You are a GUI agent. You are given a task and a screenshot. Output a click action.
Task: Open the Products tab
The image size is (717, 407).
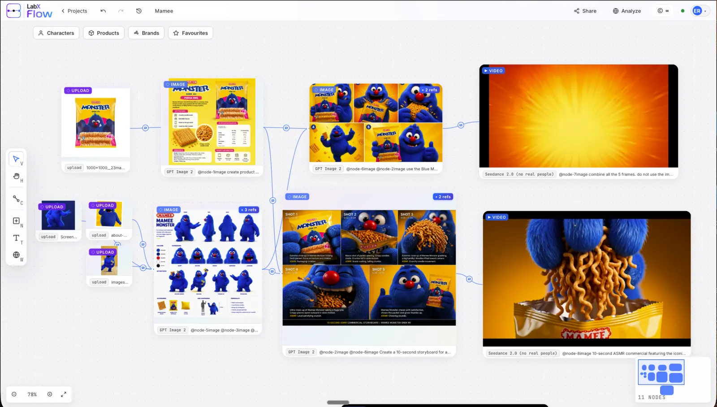(x=104, y=33)
